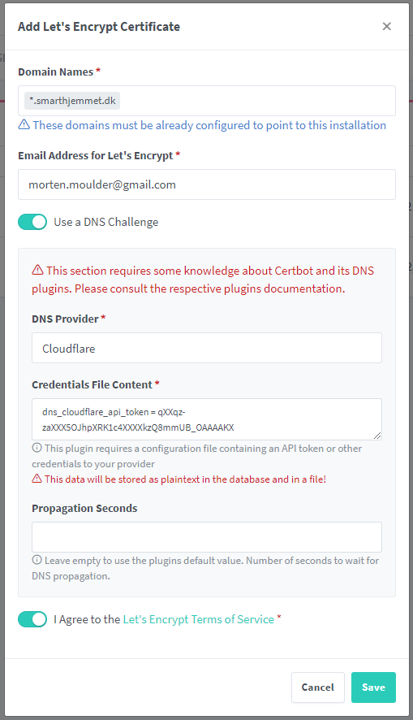The height and width of the screenshot is (720, 413).
Task: Click inside the Credentials File Content textarea
Action: point(207,419)
